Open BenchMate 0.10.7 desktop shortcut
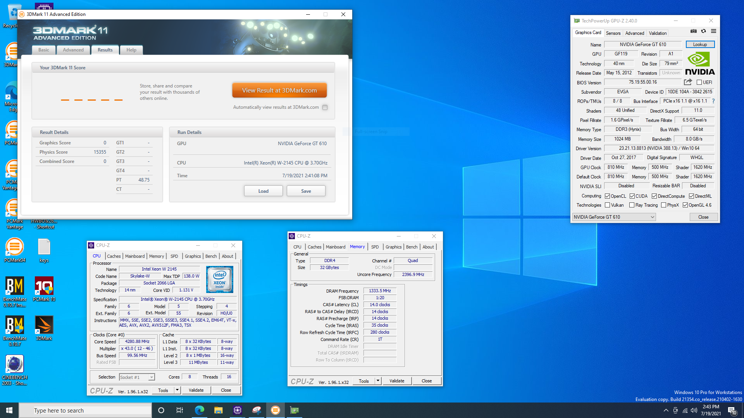Screen dimensions: 744x418 click(15, 331)
